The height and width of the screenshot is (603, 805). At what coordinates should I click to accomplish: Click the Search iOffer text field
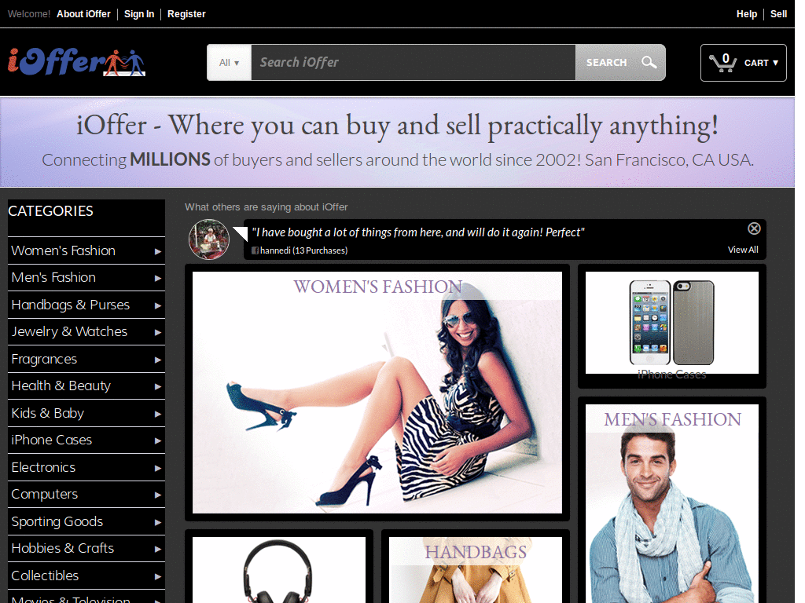(413, 63)
